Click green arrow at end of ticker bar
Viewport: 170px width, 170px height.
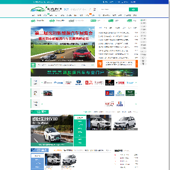coord(93,65)
